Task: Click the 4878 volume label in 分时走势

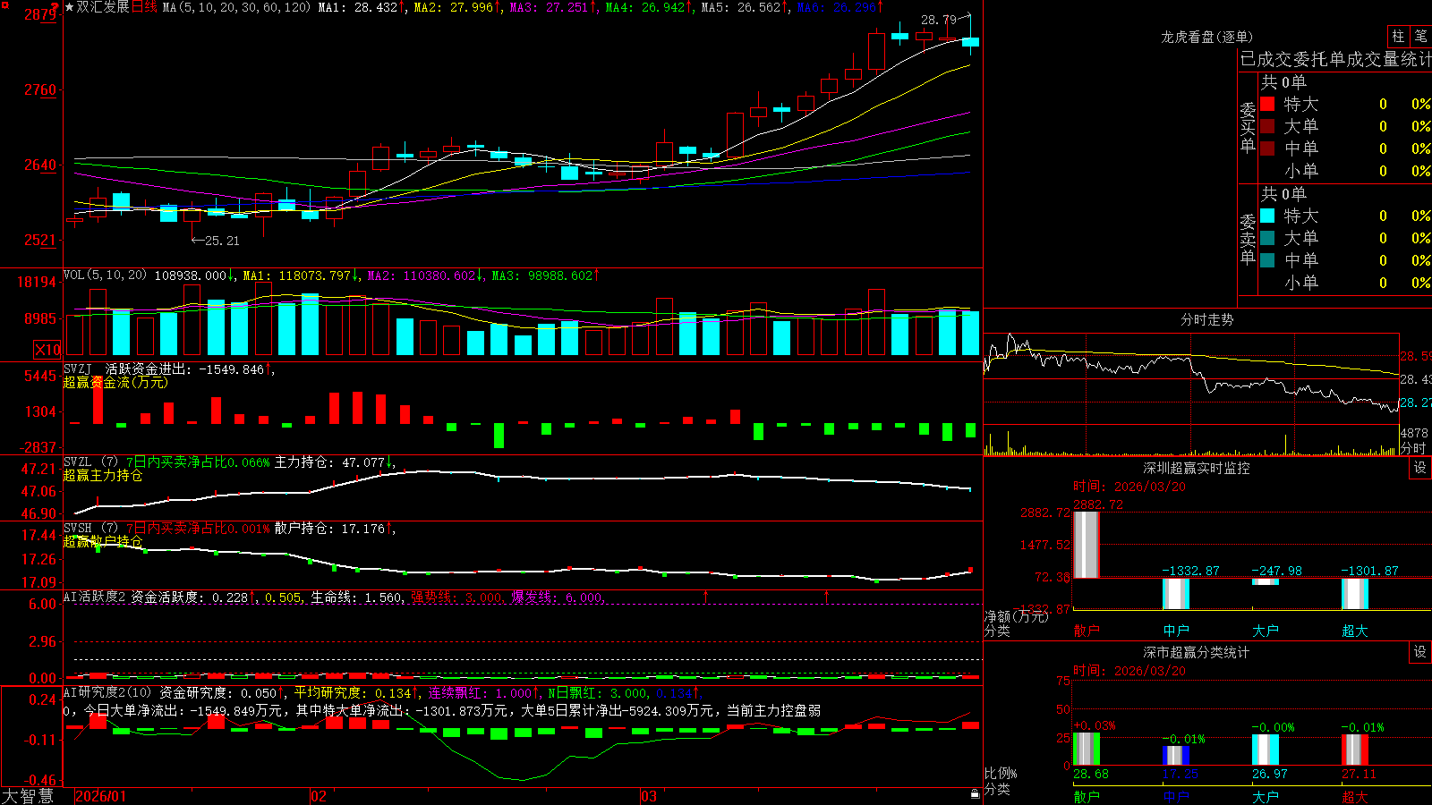Action: 1414,433
